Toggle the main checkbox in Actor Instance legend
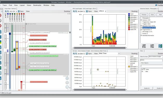The height and width of the screenshot is (98, 163). (x=129, y=65)
